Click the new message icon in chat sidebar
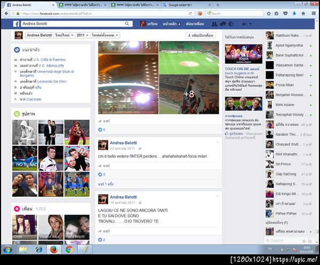 coord(310,241)
